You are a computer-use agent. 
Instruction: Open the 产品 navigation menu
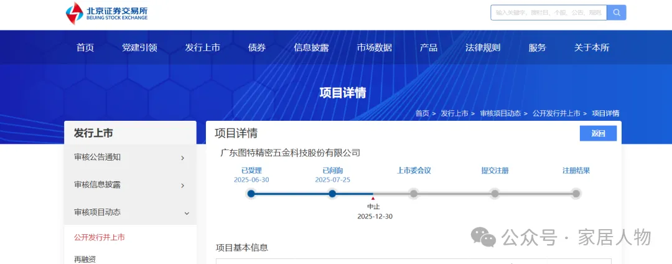pyautogui.click(x=429, y=47)
